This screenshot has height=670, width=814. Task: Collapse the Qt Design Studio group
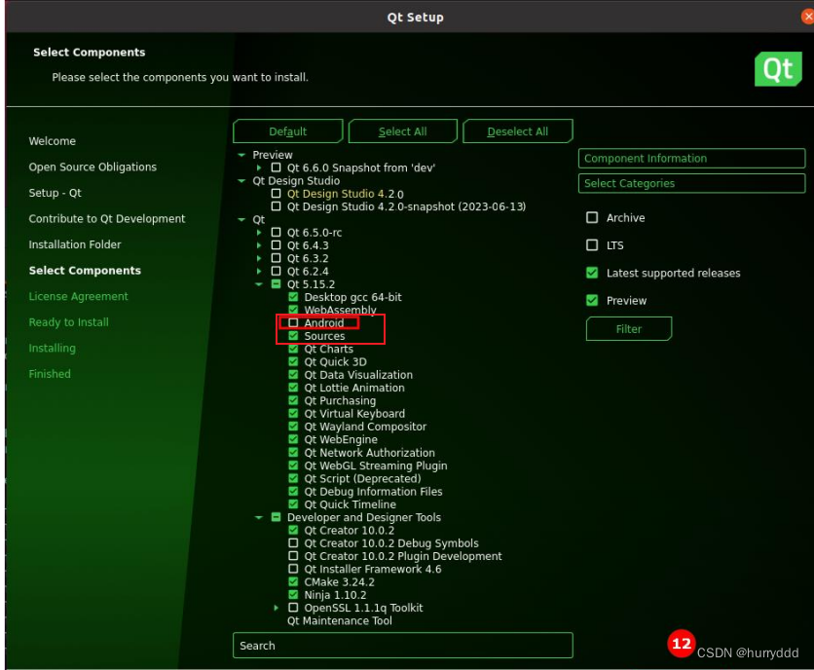click(x=241, y=181)
